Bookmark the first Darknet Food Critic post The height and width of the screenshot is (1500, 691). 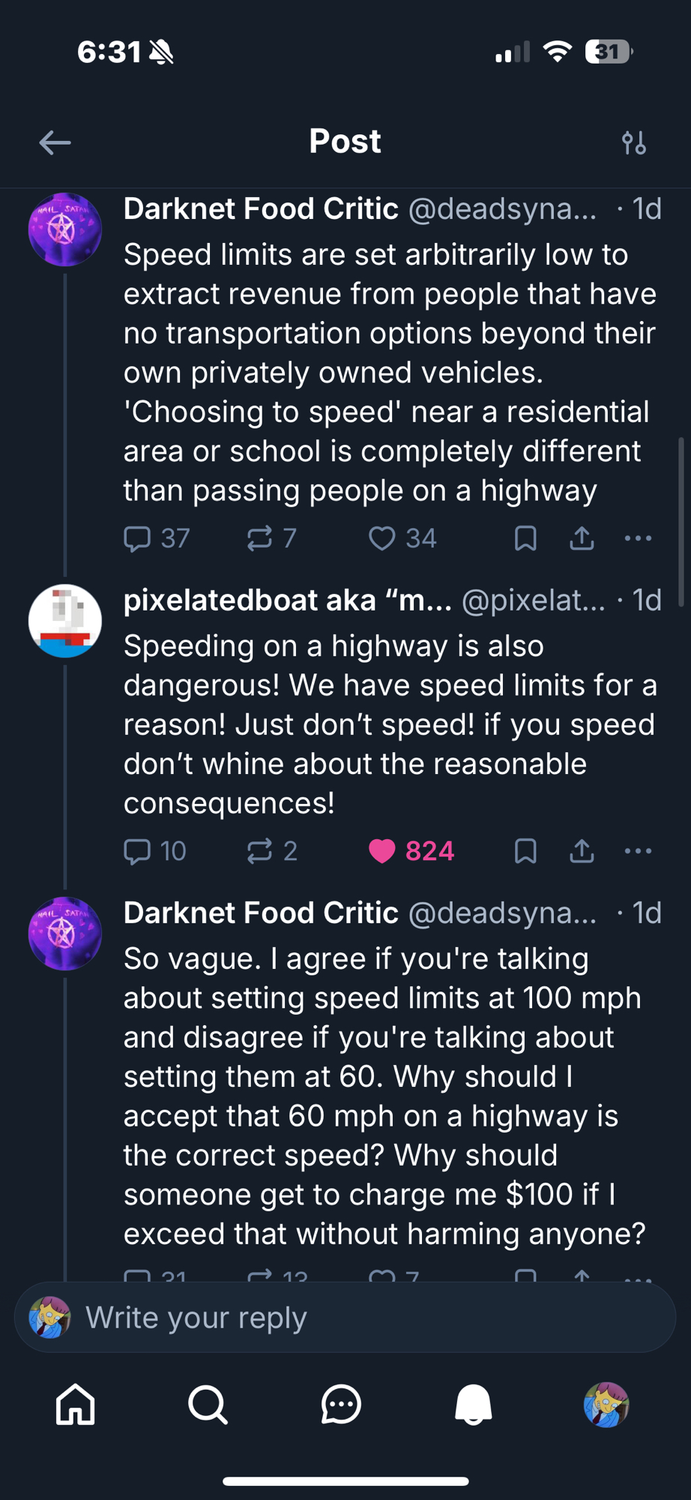pos(525,538)
